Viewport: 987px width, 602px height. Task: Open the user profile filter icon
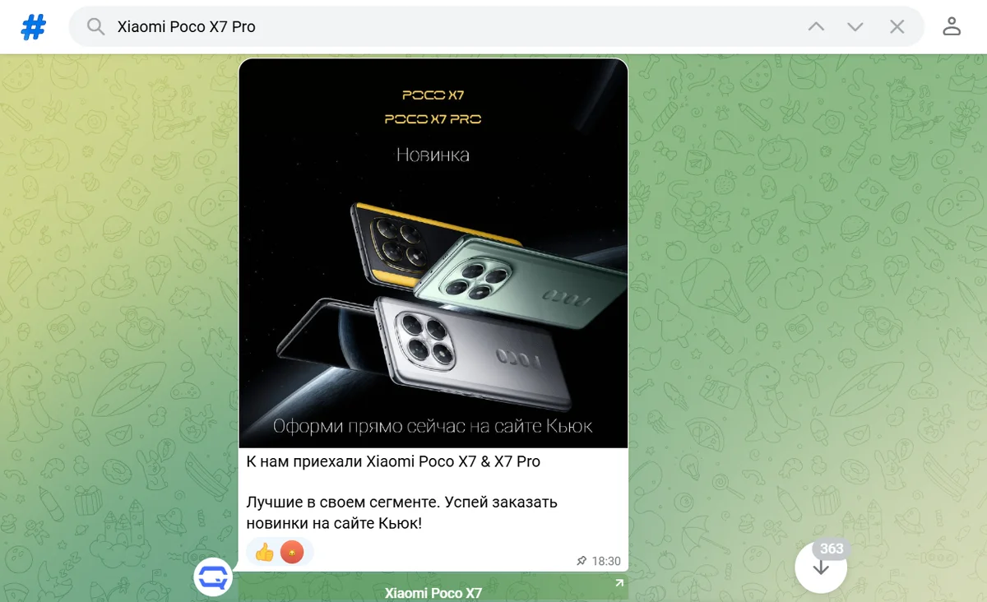coord(952,26)
